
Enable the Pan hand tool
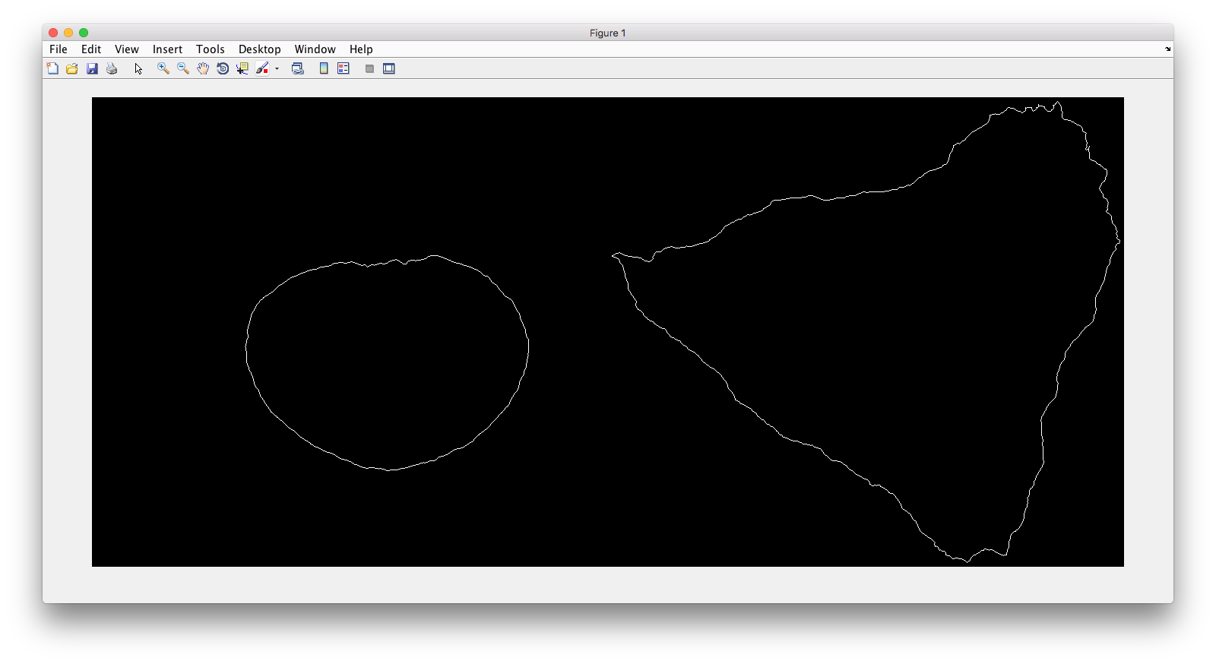coord(203,68)
